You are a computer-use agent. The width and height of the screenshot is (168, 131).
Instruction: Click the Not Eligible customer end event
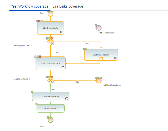click(x=99, y=80)
